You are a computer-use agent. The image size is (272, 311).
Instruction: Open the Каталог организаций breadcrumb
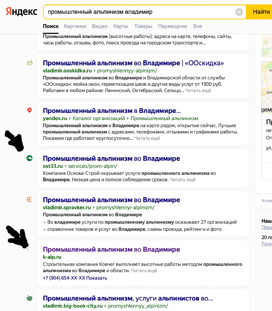coord(99,118)
